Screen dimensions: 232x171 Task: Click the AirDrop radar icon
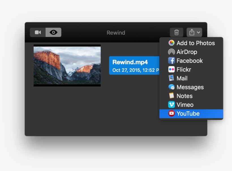pos(171,52)
